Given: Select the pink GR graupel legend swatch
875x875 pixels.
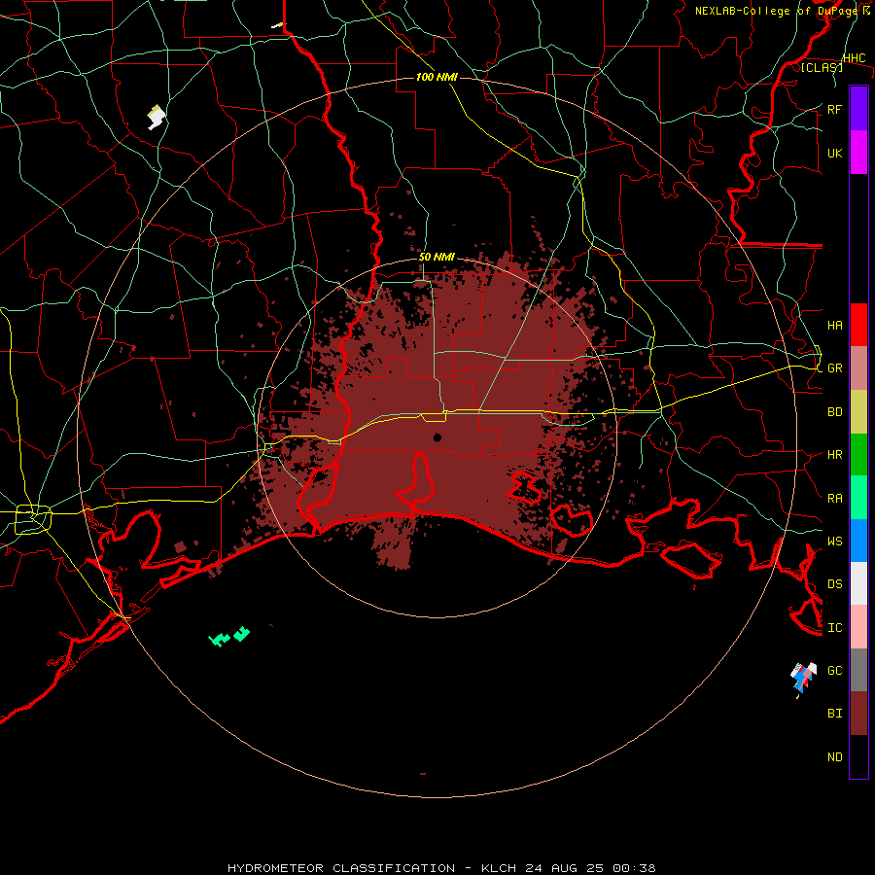Looking at the screenshot, I should [858, 368].
